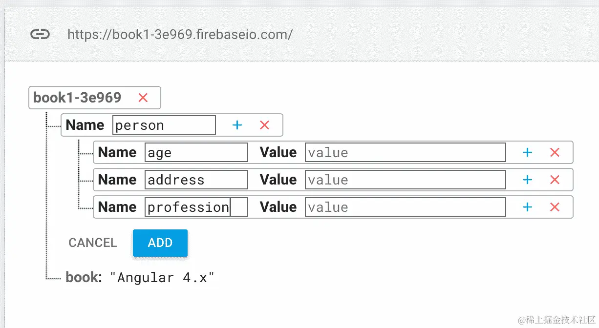Confirm with the blue ADD button
The height and width of the screenshot is (328, 599).
pos(160,243)
